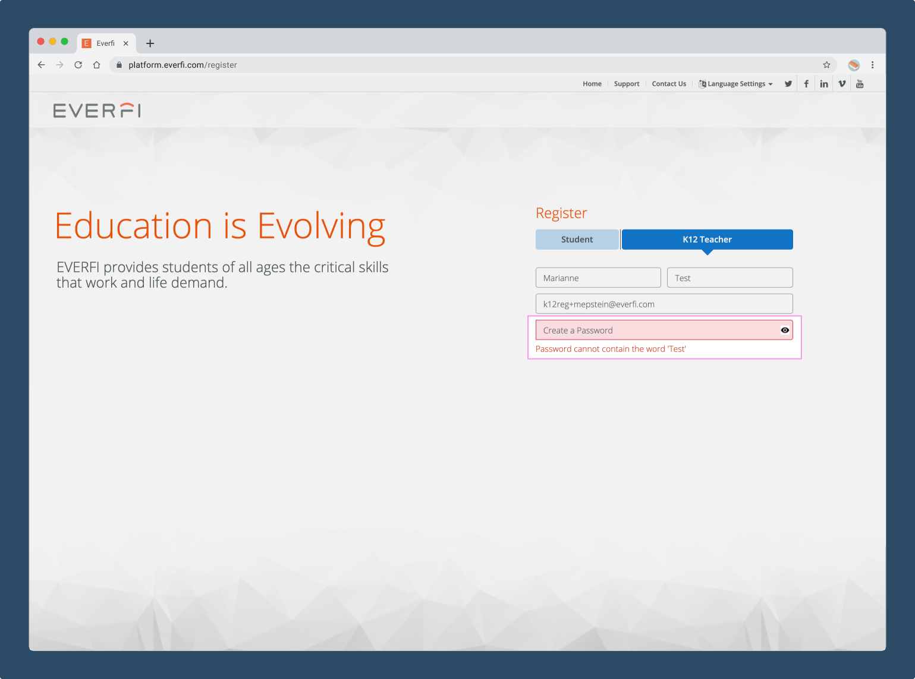Toggle password visibility eye icon
Viewport: 915px width, 679px height.
click(x=785, y=330)
